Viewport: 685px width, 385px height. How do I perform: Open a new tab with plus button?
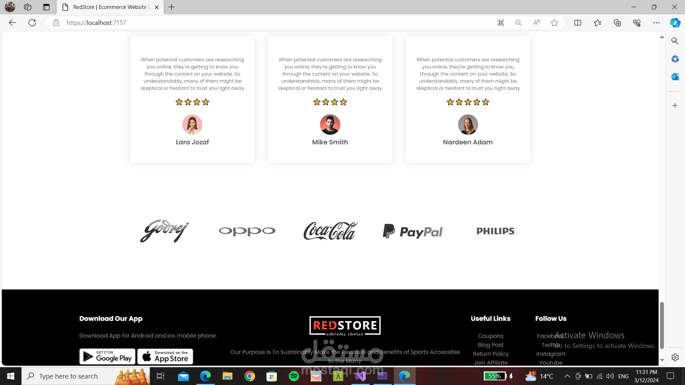(172, 7)
